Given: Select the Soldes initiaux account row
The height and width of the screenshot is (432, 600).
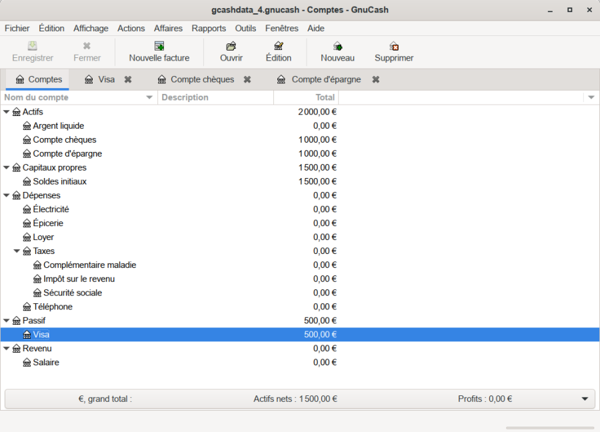Looking at the screenshot, I should (x=60, y=181).
